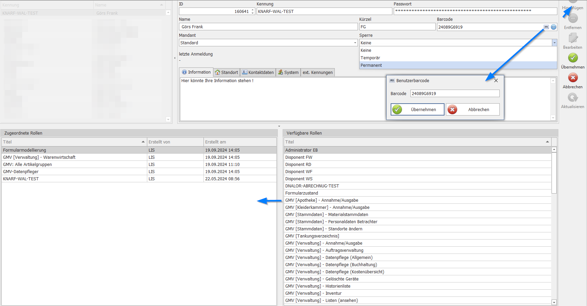Collapse the Sperre dropdown using its arrow
The width and height of the screenshot is (587, 306).
(554, 43)
